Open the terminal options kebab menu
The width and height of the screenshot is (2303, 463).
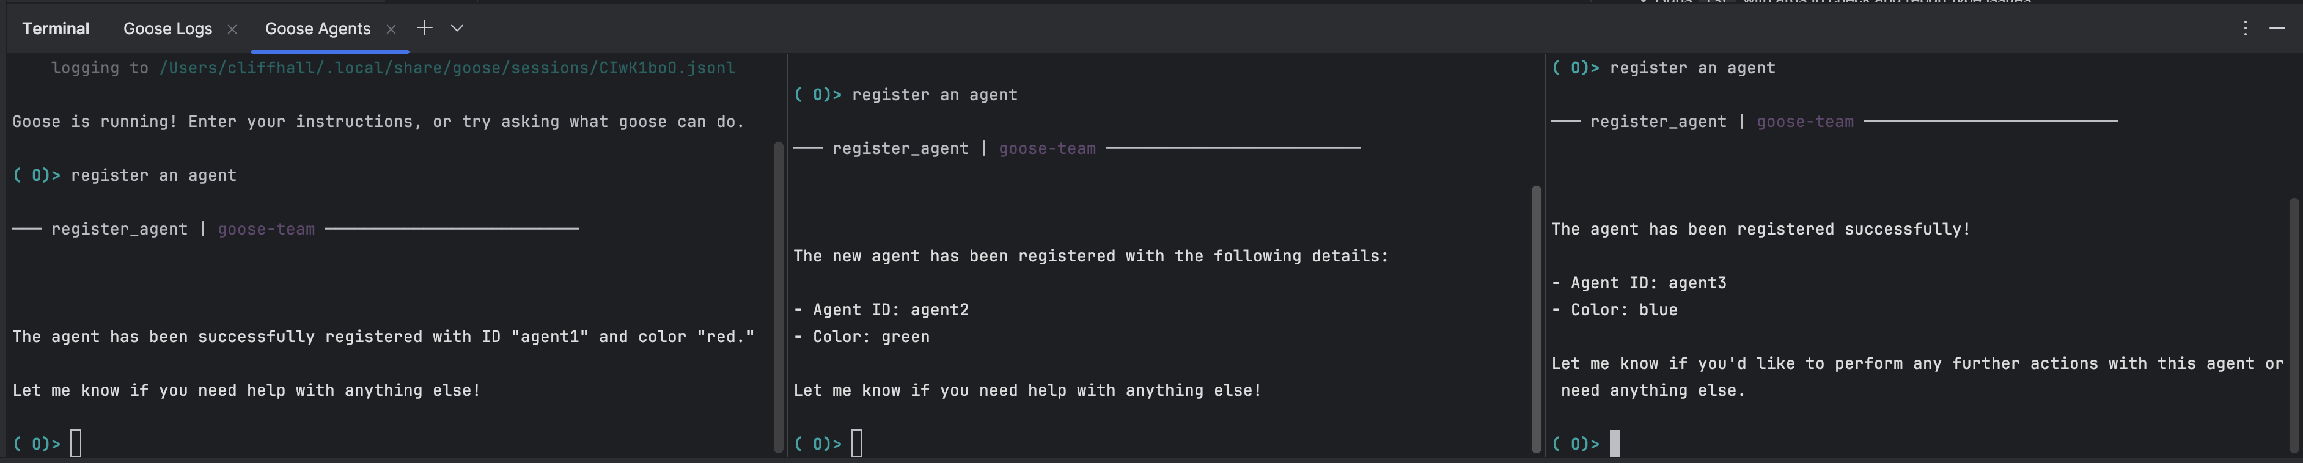click(2245, 27)
